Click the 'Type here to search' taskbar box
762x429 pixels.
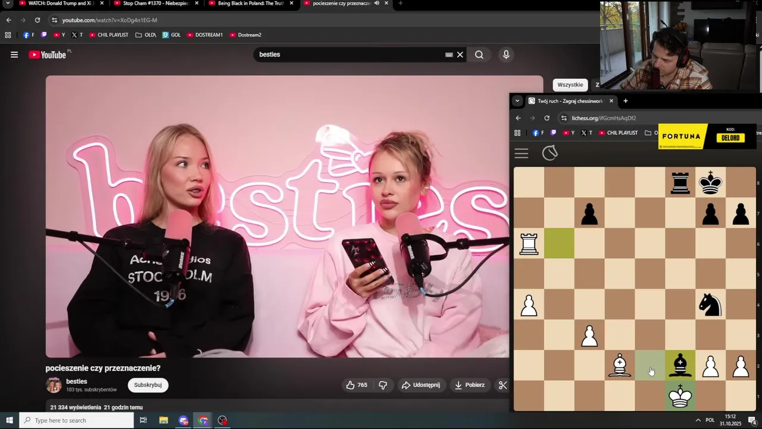click(x=77, y=420)
